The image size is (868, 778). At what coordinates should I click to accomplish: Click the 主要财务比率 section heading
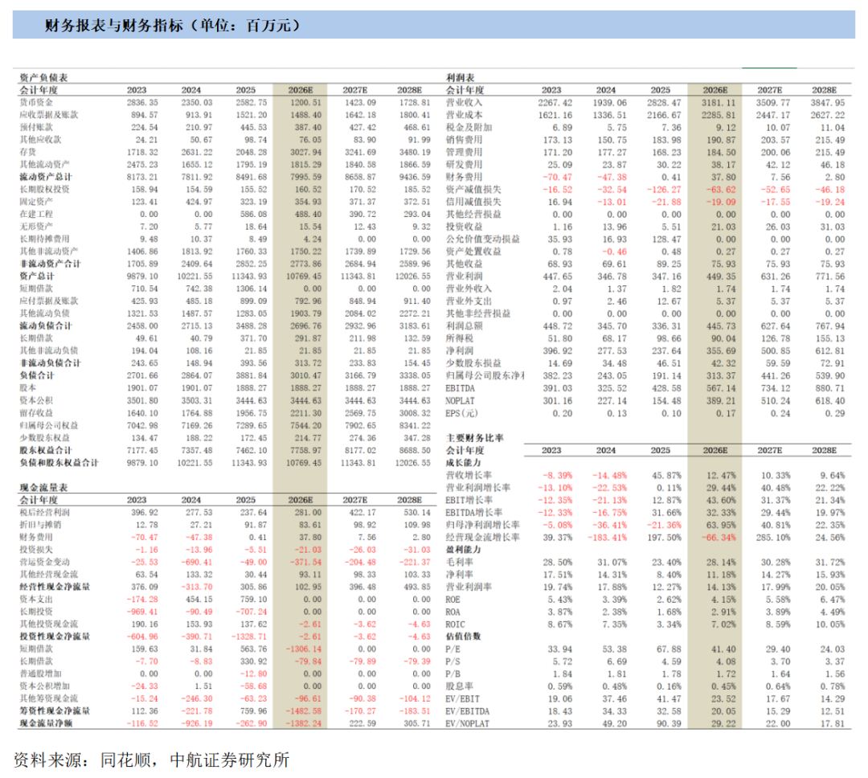coord(475,437)
